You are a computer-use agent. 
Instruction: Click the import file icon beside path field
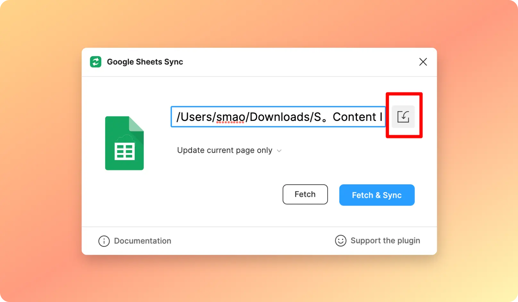click(403, 117)
